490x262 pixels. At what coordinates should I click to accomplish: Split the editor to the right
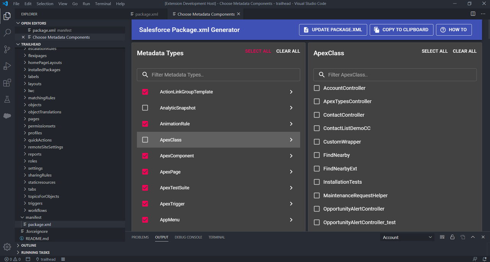pyautogui.click(x=473, y=14)
